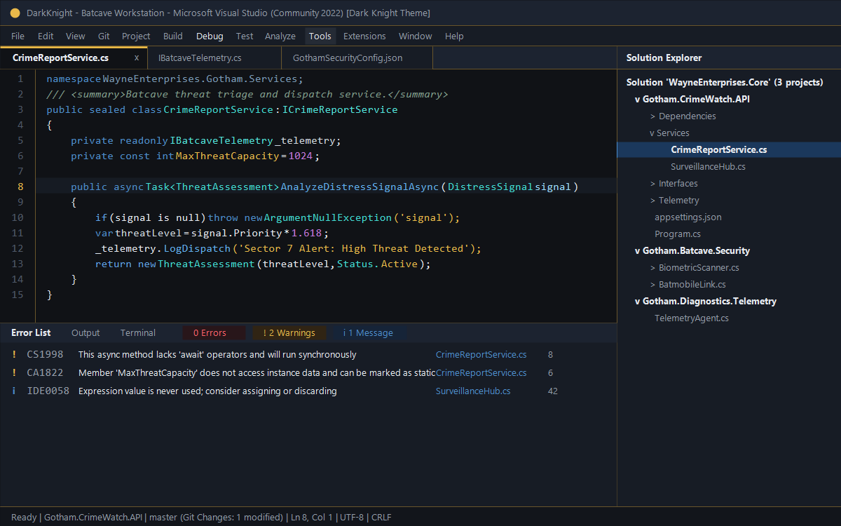Click the async method lacks await description
Image resolution: width=841 pixels, height=526 pixels.
point(217,355)
